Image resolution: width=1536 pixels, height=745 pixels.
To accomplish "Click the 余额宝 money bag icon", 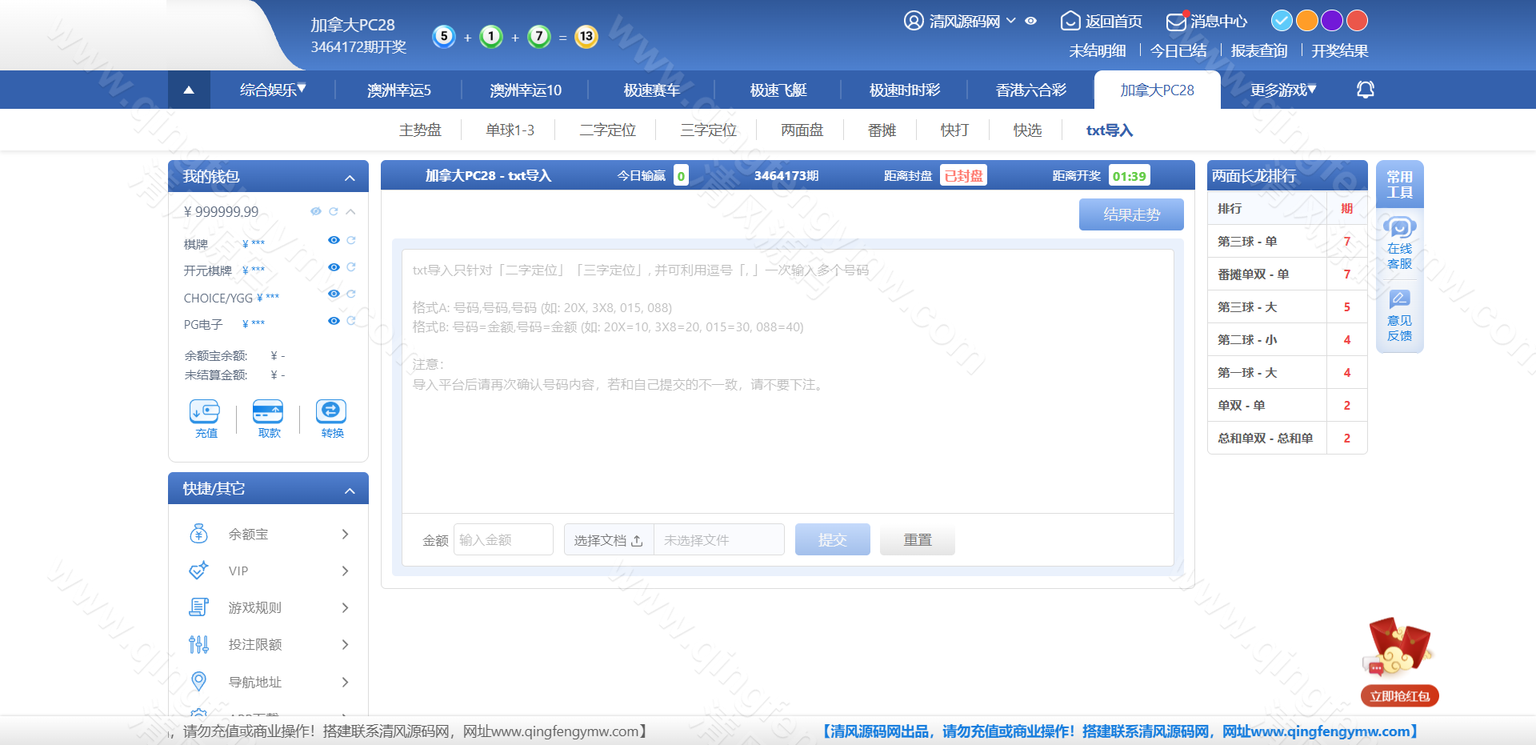I will (x=198, y=534).
